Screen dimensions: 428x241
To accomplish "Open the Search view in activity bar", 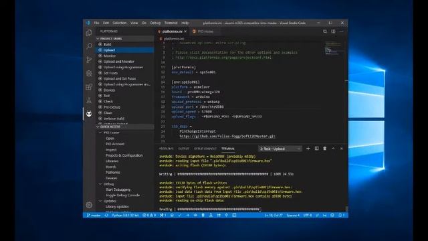I will coord(89,46).
